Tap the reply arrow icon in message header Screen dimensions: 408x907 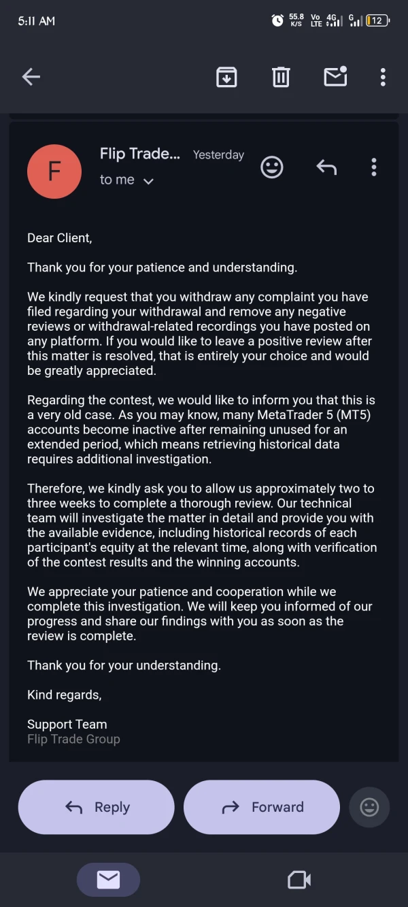[326, 167]
